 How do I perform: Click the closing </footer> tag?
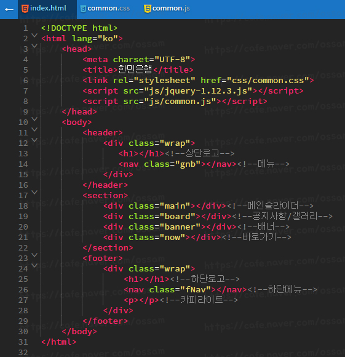tap(105, 321)
